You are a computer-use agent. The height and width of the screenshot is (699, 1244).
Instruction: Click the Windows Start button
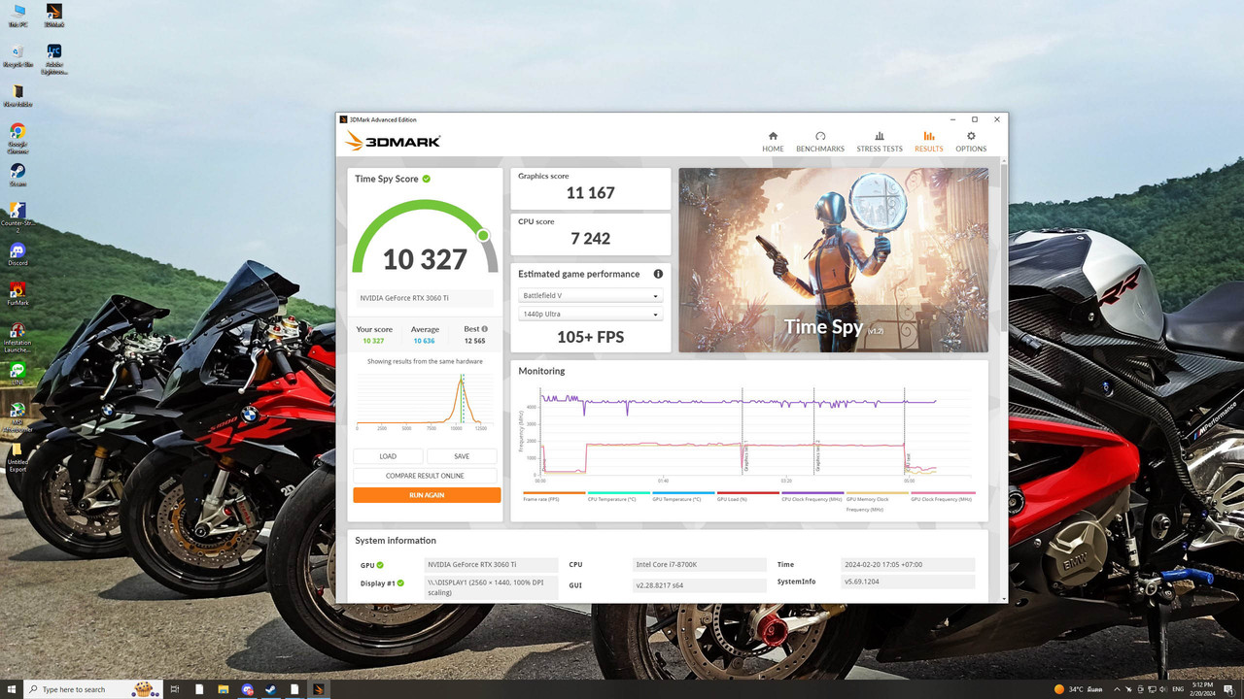[x=11, y=689]
